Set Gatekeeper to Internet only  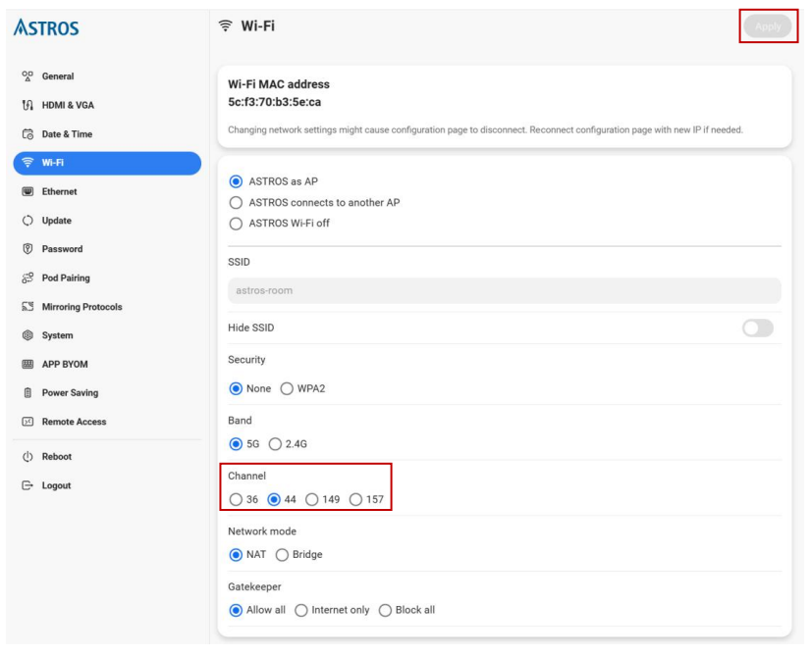[x=301, y=611]
